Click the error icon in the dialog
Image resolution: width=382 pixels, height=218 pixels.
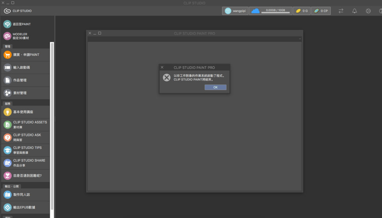point(167,77)
